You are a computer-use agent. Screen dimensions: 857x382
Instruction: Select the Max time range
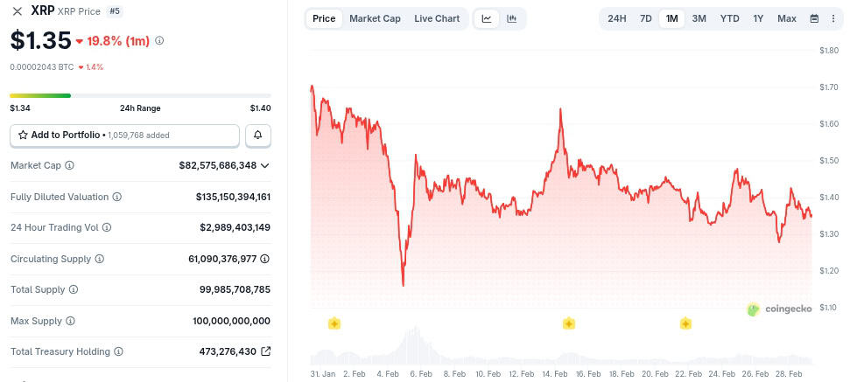[x=786, y=18]
